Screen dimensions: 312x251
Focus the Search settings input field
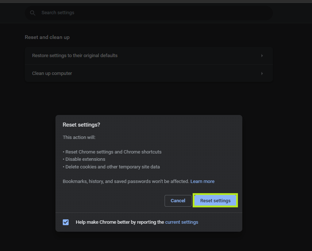click(x=146, y=13)
